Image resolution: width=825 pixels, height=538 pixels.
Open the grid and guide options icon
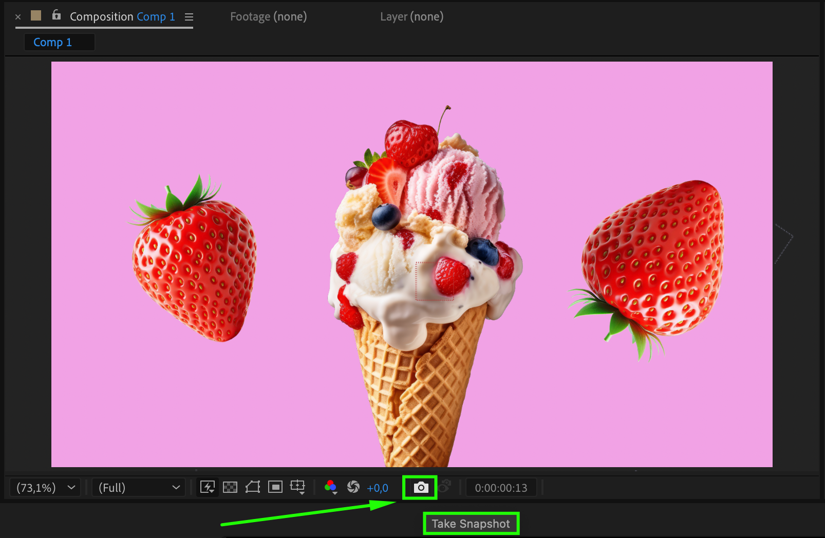pyautogui.click(x=297, y=487)
